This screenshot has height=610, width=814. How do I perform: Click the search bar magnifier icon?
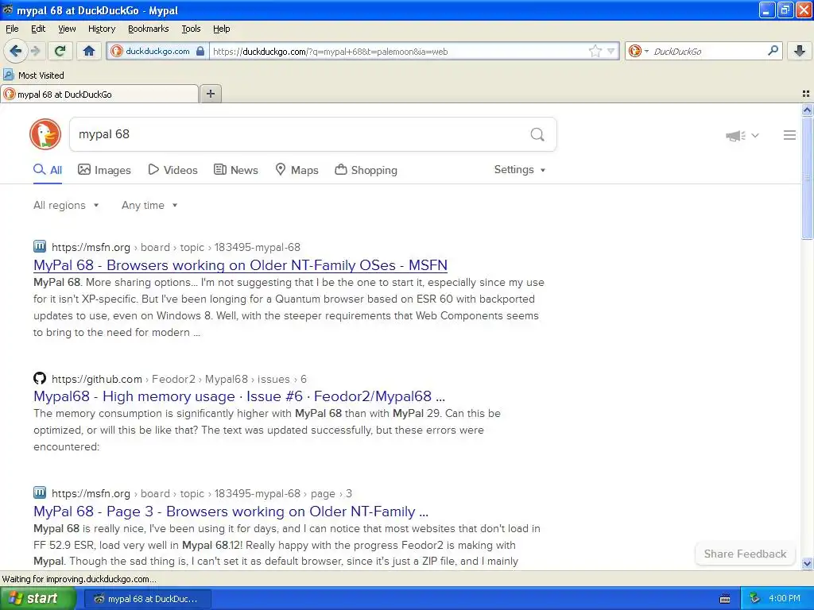pos(773,50)
